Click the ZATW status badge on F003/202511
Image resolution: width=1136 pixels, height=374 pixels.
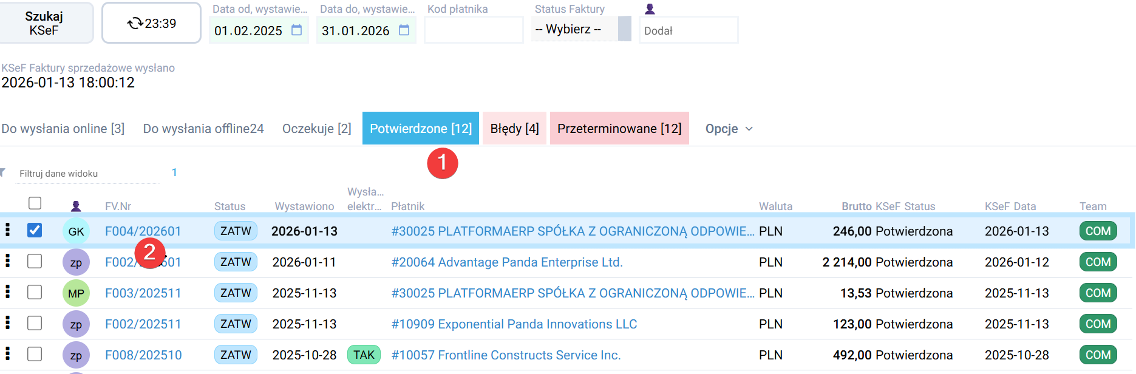tap(236, 293)
